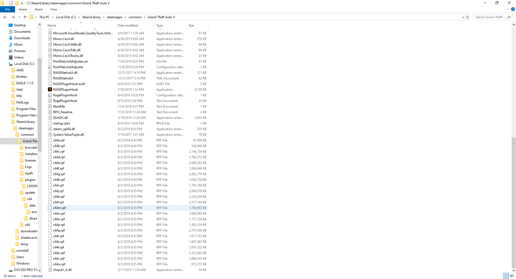Screen dimensions: 516x279
Task: Navigate to common in the address breadcrumb
Action: pos(135,17)
